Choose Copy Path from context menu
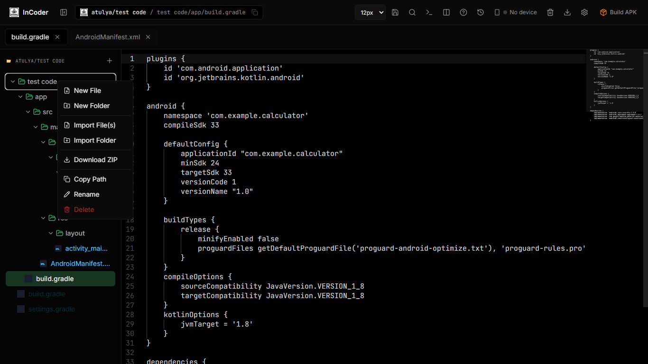 pos(95,179)
